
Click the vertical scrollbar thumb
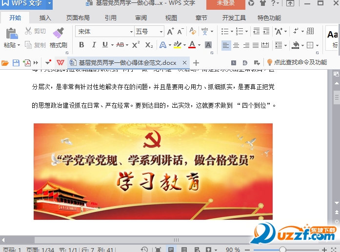click(337, 97)
